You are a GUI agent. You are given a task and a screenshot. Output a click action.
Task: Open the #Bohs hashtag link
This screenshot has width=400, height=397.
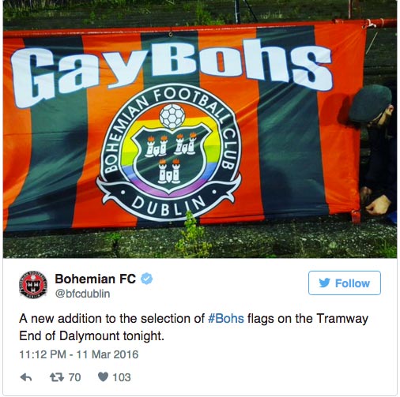pos(226,319)
